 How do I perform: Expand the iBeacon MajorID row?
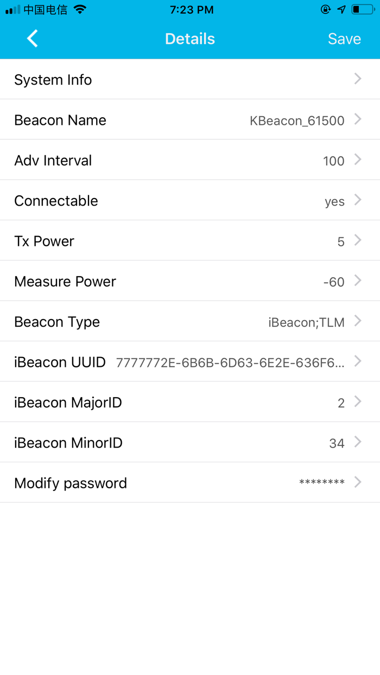click(190, 402)
